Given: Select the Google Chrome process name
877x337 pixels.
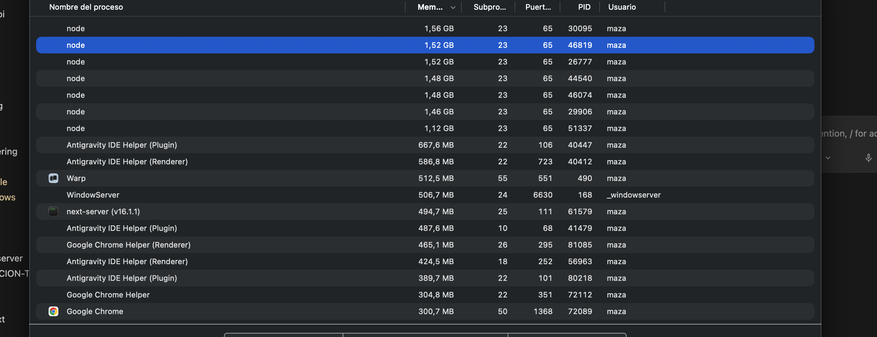Looking at the screenshot, I should 95,311.
